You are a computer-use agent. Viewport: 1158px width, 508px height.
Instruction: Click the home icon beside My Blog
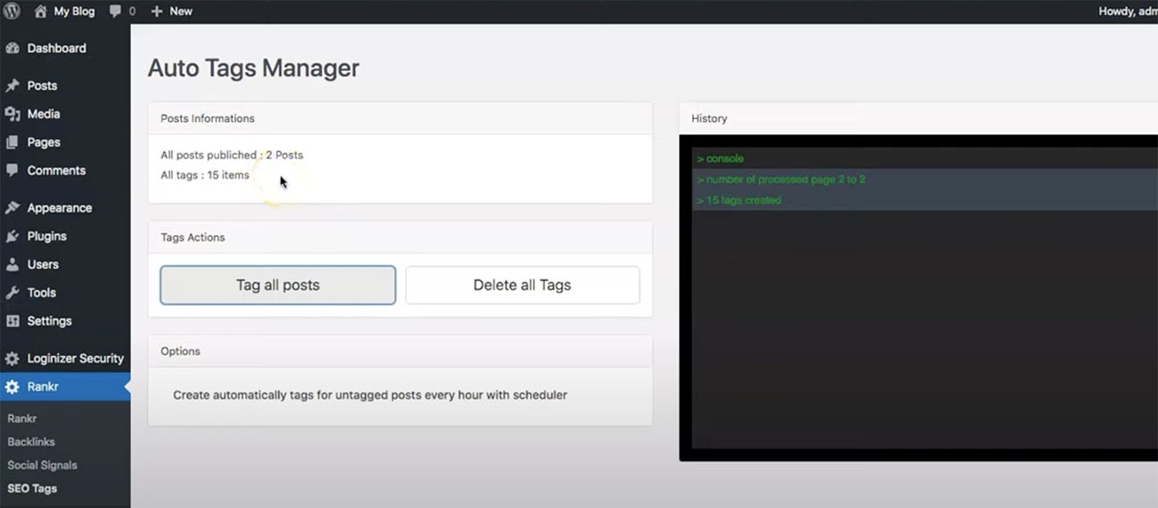pos(40,12)
